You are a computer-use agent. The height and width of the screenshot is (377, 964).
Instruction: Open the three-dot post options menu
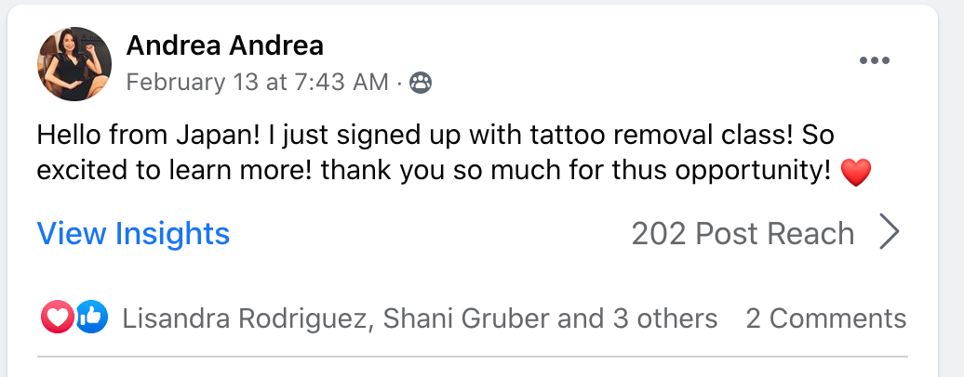[x=875, y=60]
